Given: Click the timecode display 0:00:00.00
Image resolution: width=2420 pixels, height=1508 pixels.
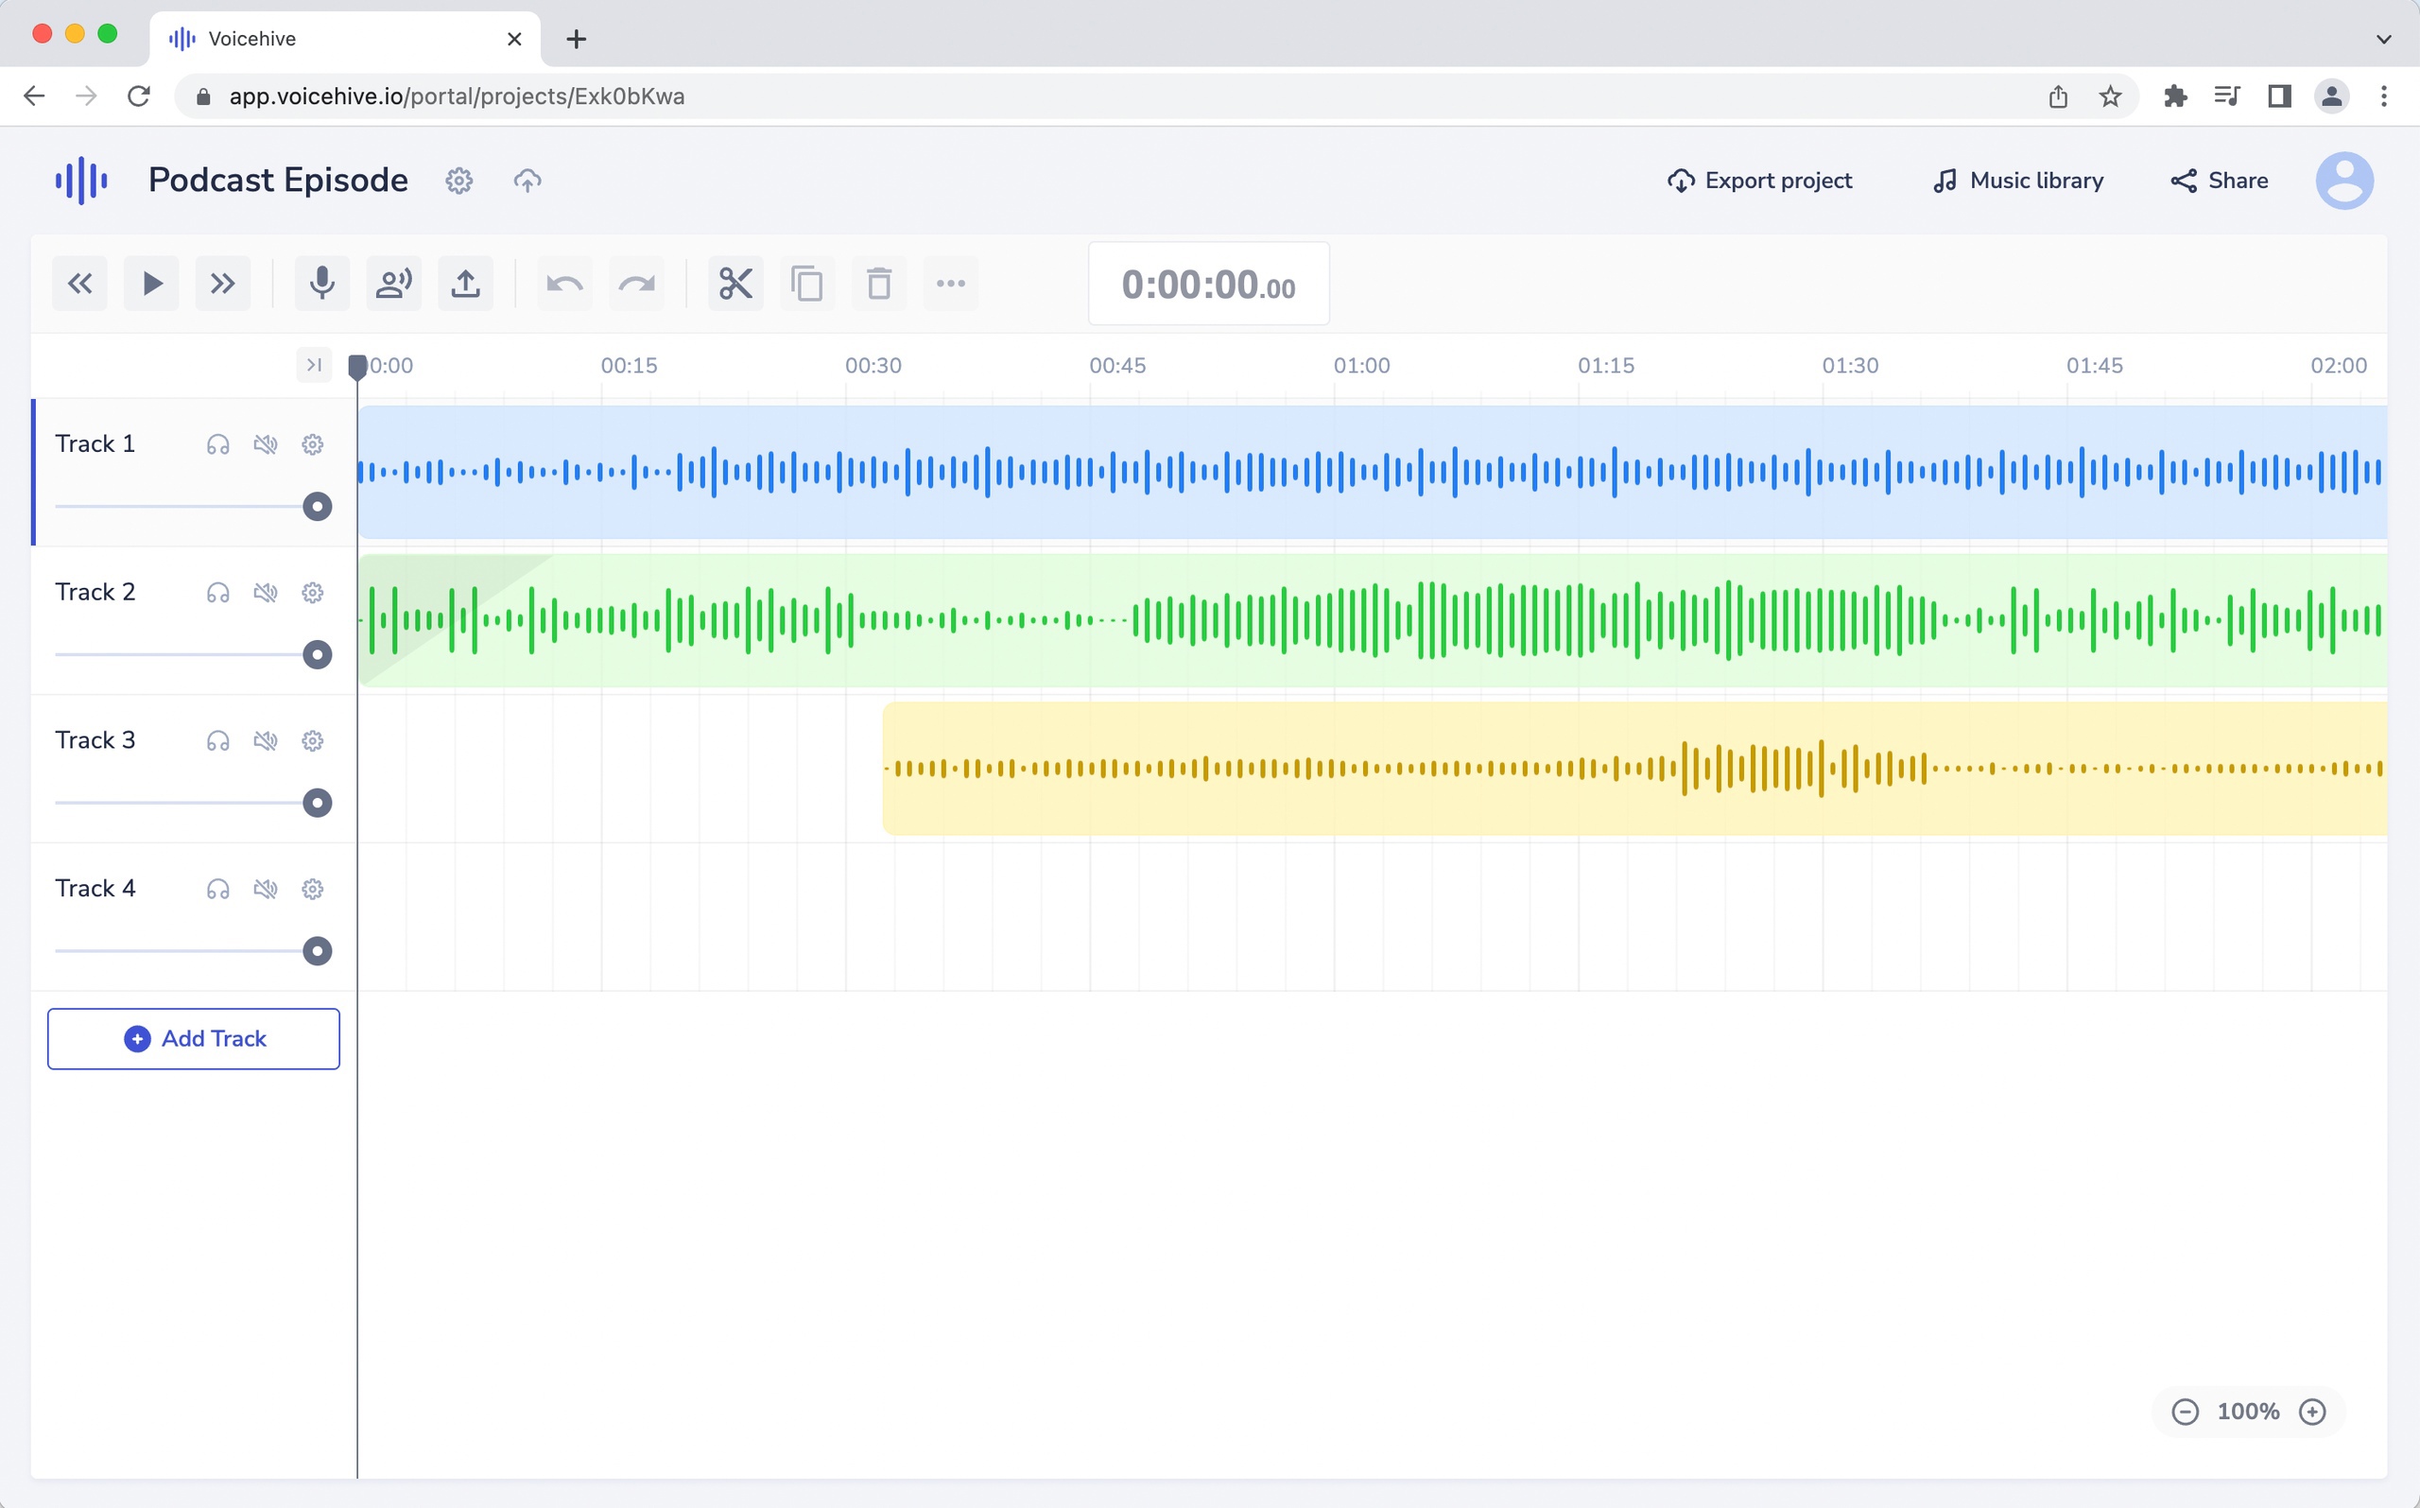Looking at the screenshot, I should click(1208, 285).
